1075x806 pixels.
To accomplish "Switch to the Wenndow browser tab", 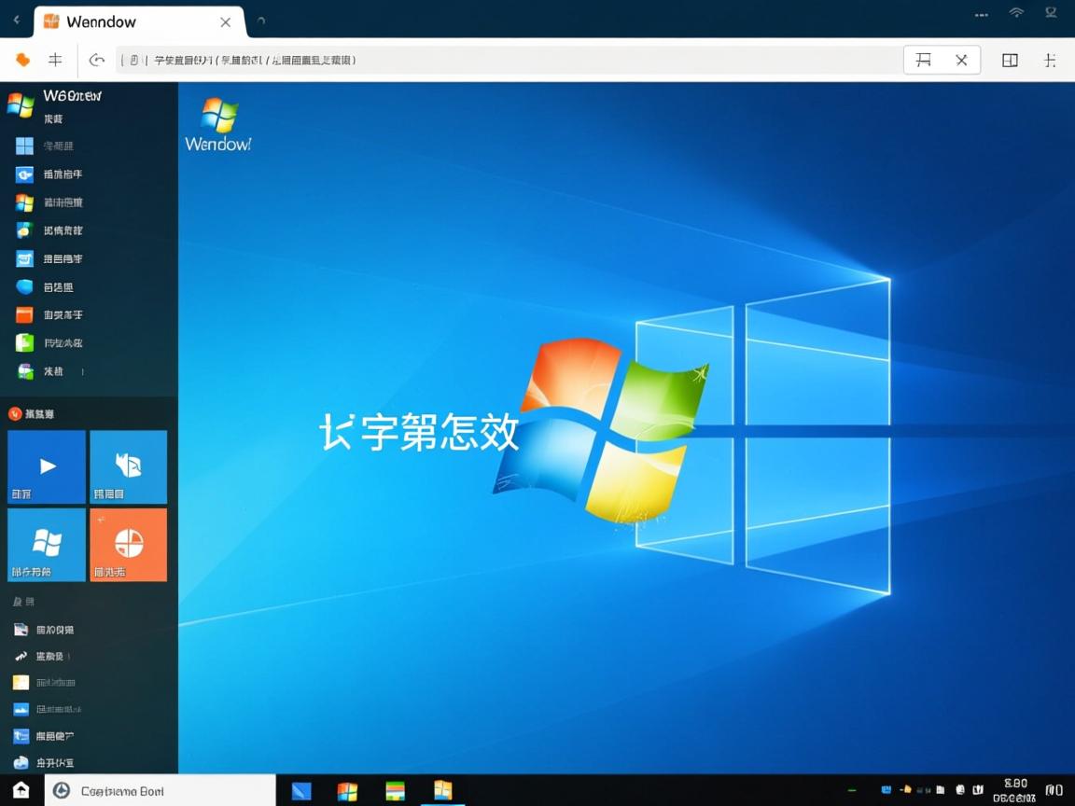I will pyautogui.click(x=131, y=21).
